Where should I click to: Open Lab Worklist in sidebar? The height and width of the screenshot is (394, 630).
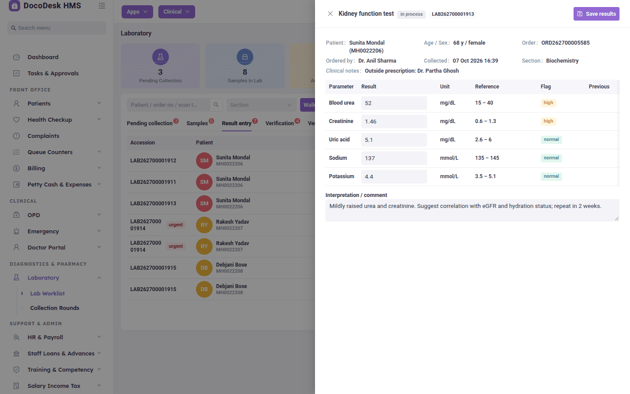tap(47, 293)
